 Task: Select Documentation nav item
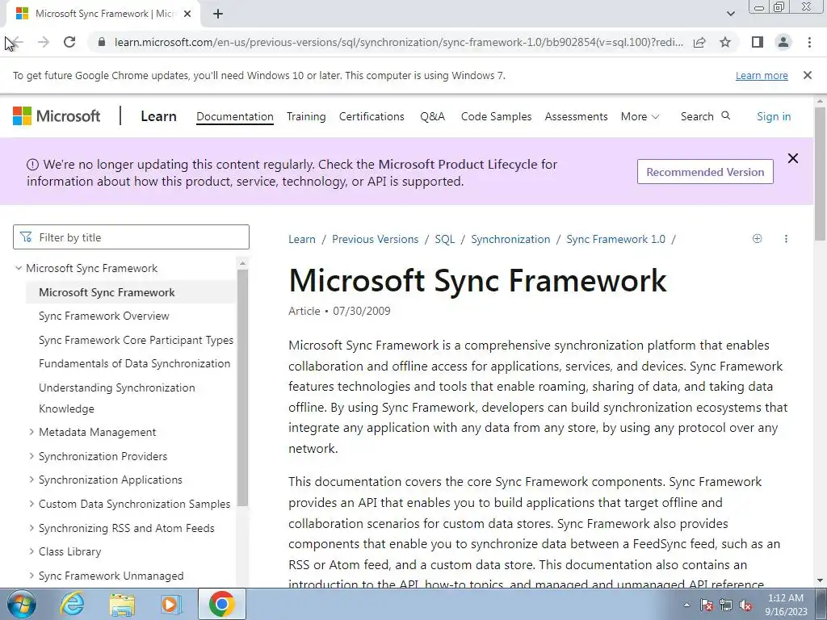(235, 116)
